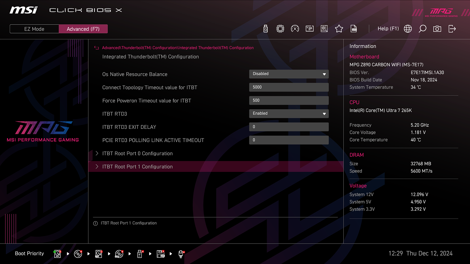Edit ITBT RTD3 EXIT DELAY value field
Viewport: 470px width, 264px height.
(x=289, y=127)
